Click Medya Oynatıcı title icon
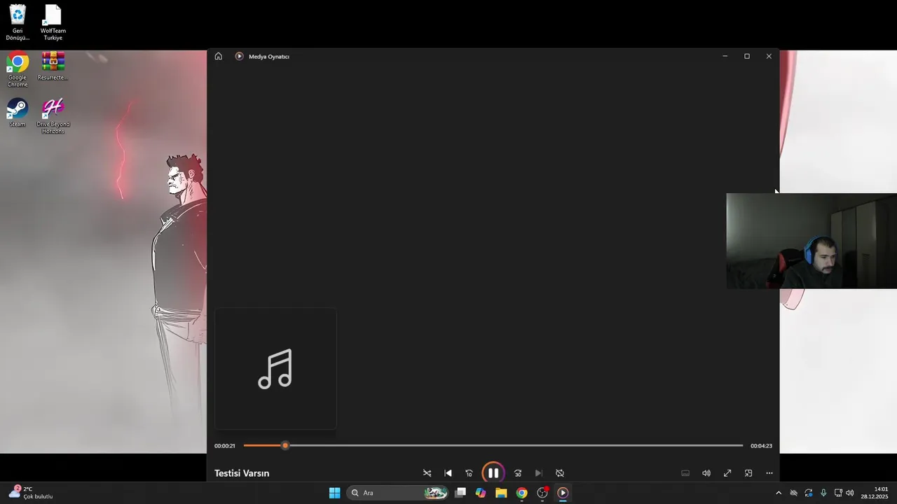The width and height of the screenshot is (897, 504). pyautogui.click(x=239, y=56)
